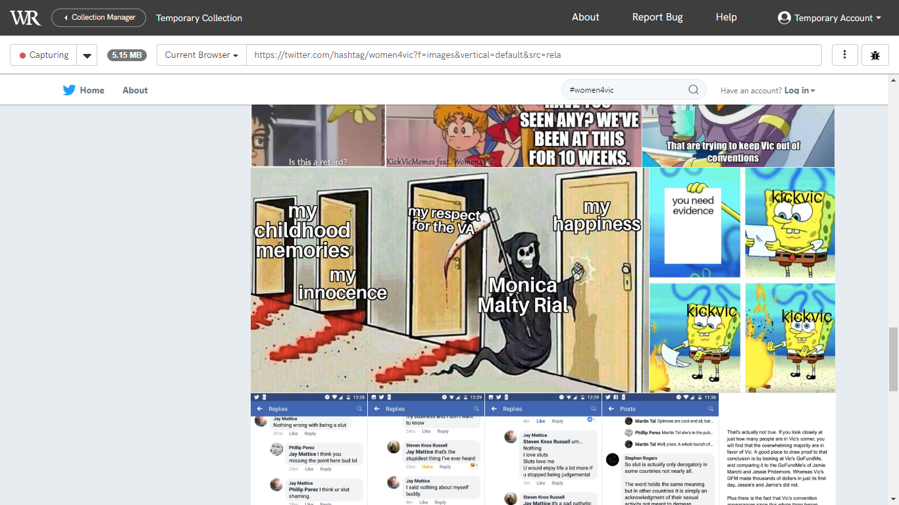Open the Sailor Moon '10 weeks' meme

513,135
